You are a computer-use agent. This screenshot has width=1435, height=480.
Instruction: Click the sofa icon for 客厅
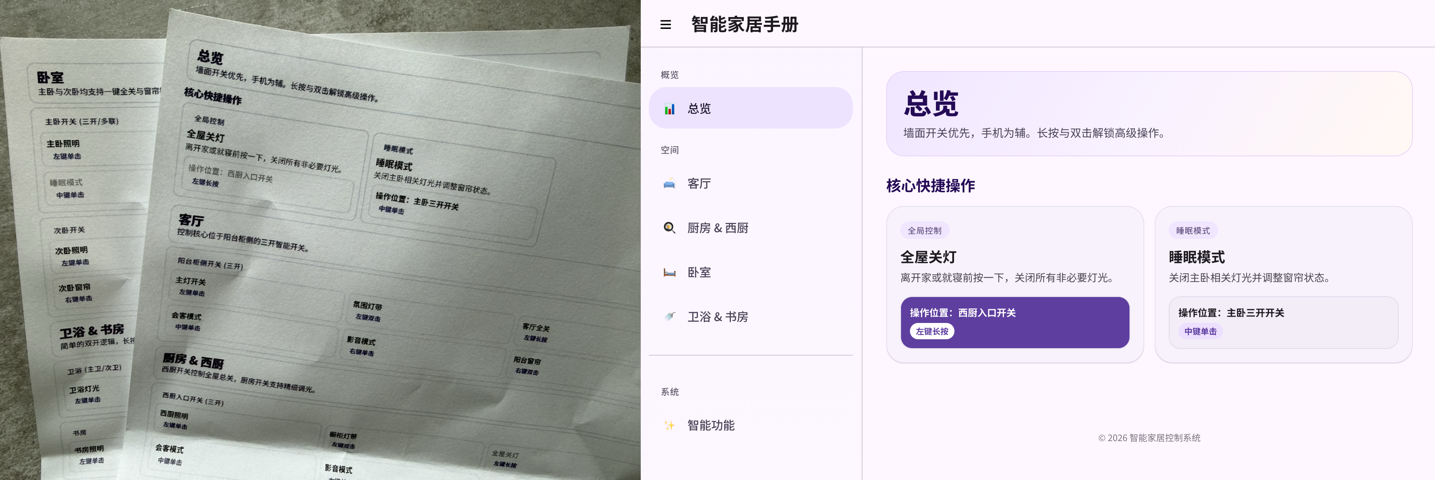click(670, 184)
